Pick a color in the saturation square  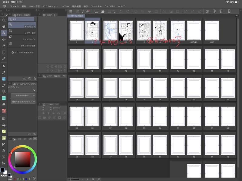[x=22, y=159]
